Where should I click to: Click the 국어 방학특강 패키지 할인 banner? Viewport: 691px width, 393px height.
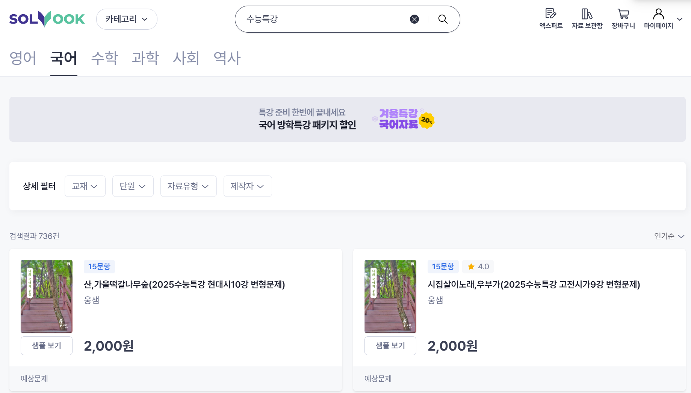(x=347, y=119)
